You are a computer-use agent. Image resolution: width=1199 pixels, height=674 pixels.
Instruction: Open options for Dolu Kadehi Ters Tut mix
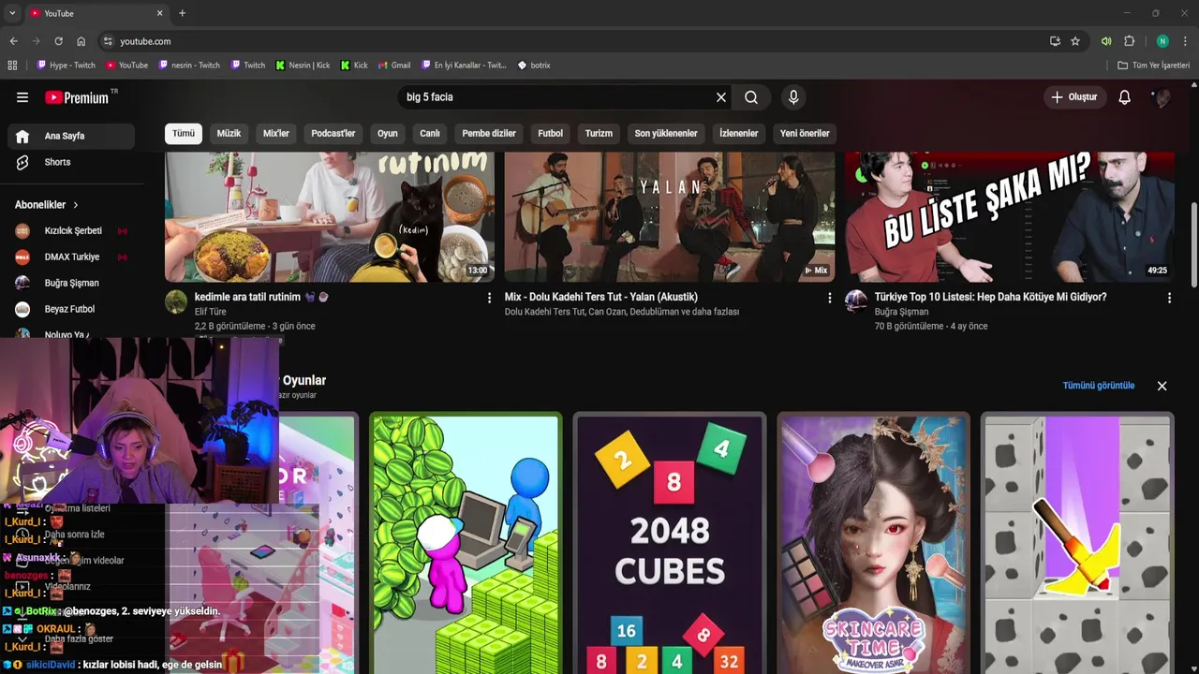coord(829,298)
